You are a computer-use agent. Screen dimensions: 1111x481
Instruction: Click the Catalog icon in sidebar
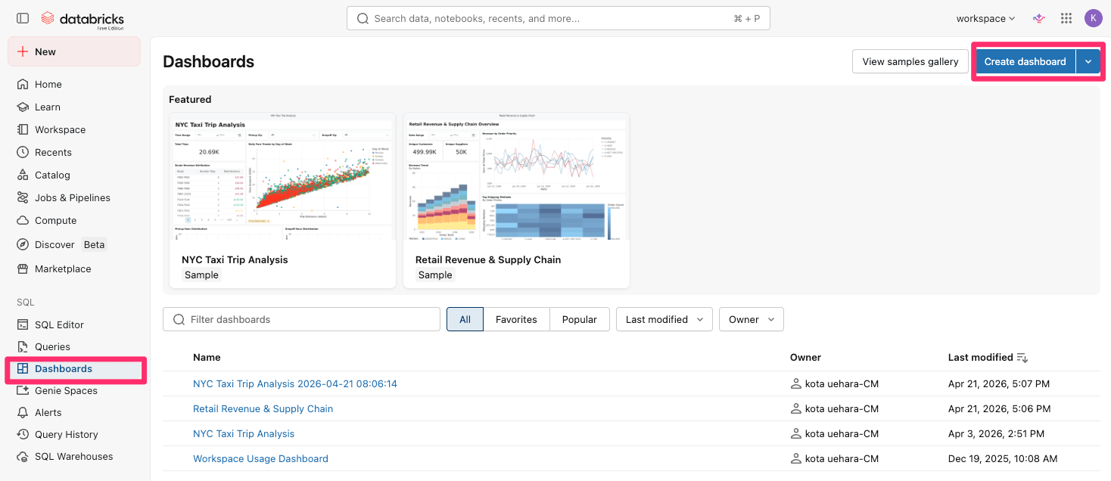click(23, 175)
